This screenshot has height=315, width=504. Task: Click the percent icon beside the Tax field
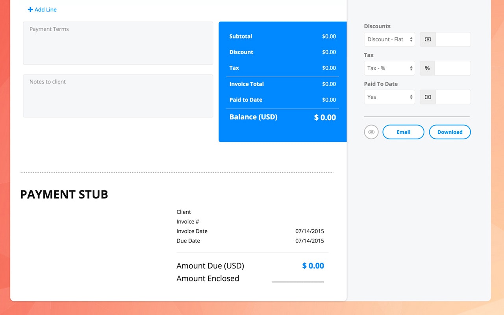coord(427,68)
